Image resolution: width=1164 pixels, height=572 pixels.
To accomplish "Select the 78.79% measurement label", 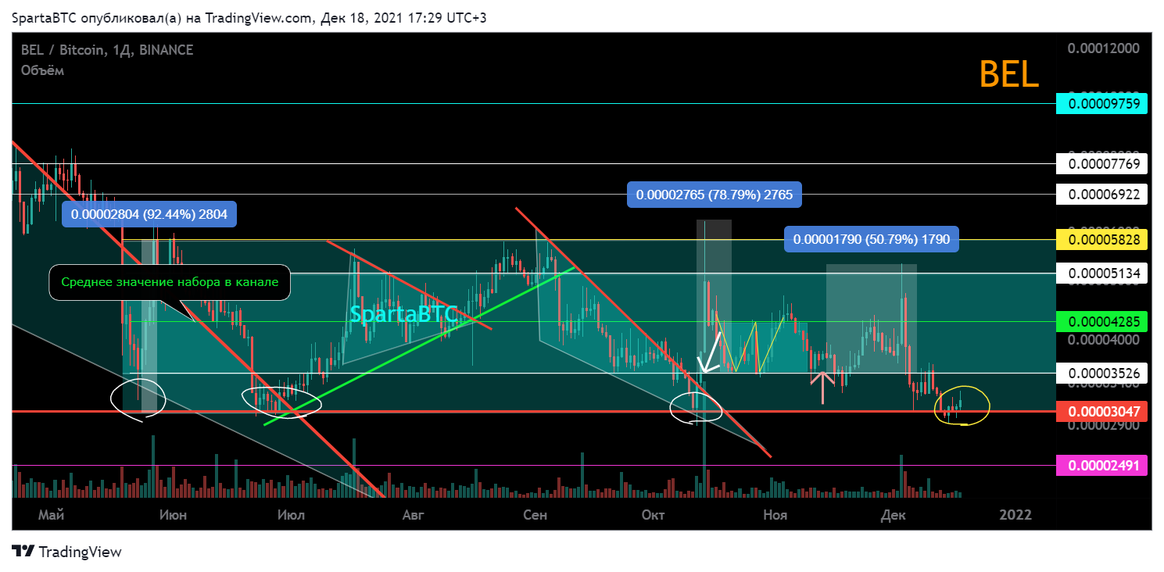I will (715, 195).
